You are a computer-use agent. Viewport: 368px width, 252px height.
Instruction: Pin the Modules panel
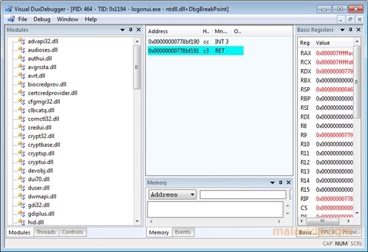coord(131,29)
